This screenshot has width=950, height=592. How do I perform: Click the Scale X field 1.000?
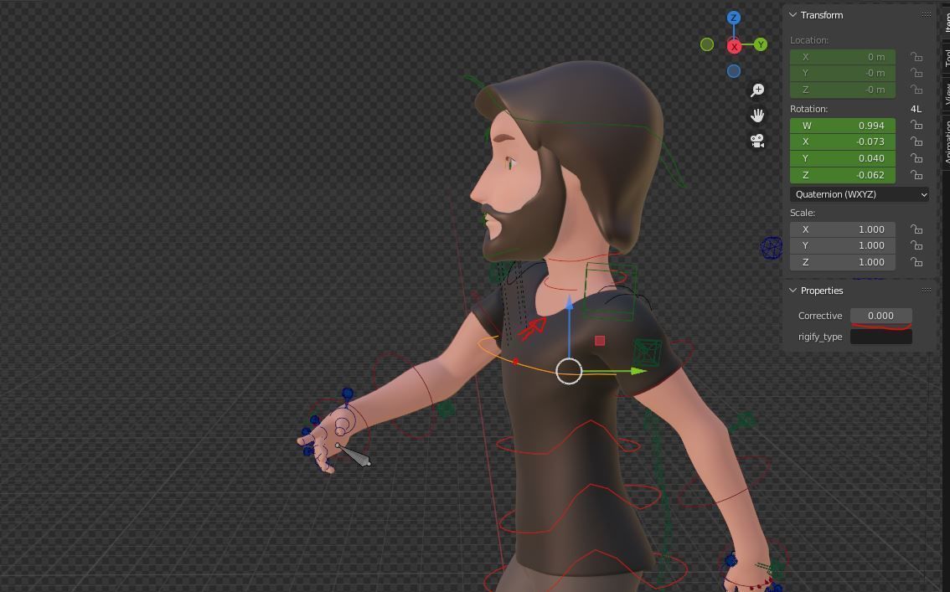(842, 229)
